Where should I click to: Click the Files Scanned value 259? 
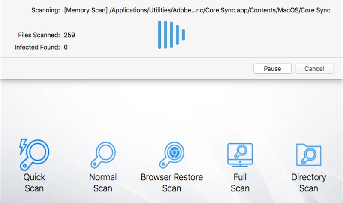click(69, 35)
